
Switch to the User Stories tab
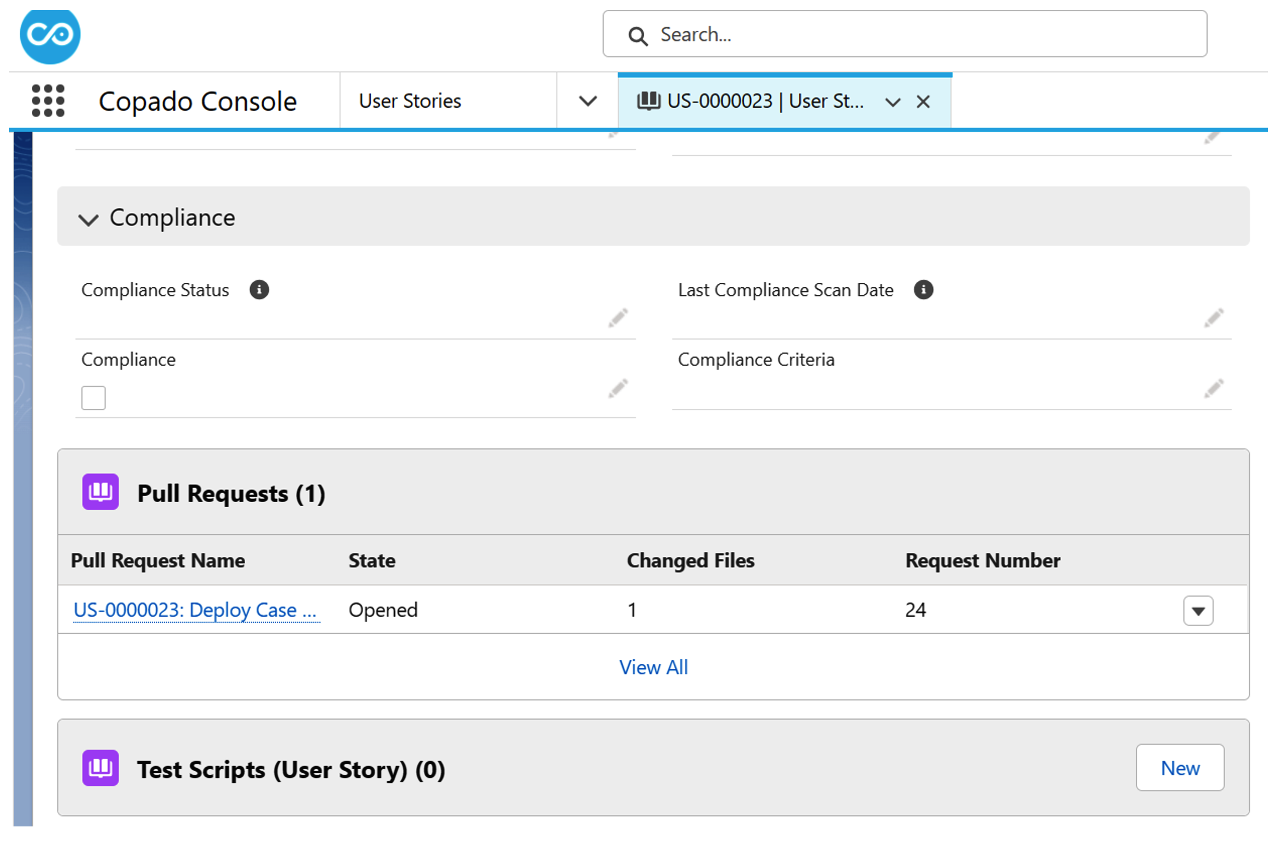410,101
